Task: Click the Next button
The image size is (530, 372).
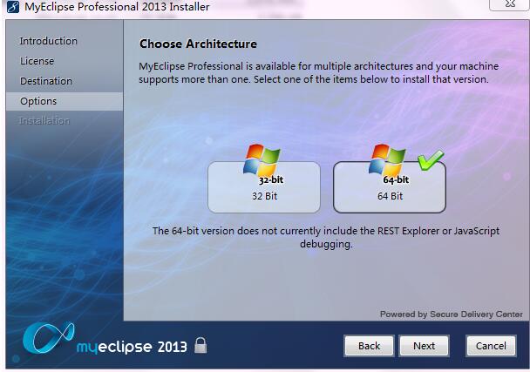Action: click(x=425, y=346)
